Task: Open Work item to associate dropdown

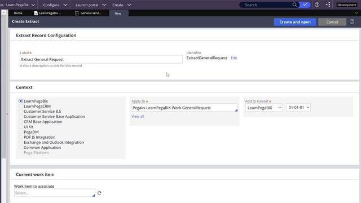Action: pyautogui.click(x=55, y=193)
